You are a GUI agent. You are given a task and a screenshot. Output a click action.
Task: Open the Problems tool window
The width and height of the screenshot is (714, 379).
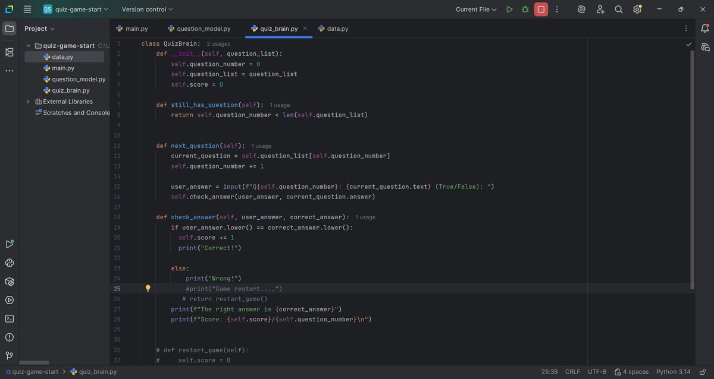point(9,337)
